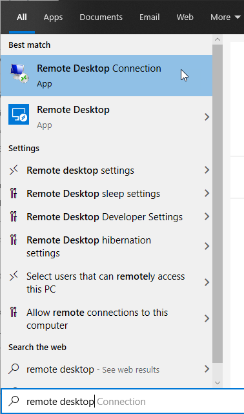Open the Remote Desktop Connection app icon
This screenshot has height=414, width=244.
[x=19, y=73]
